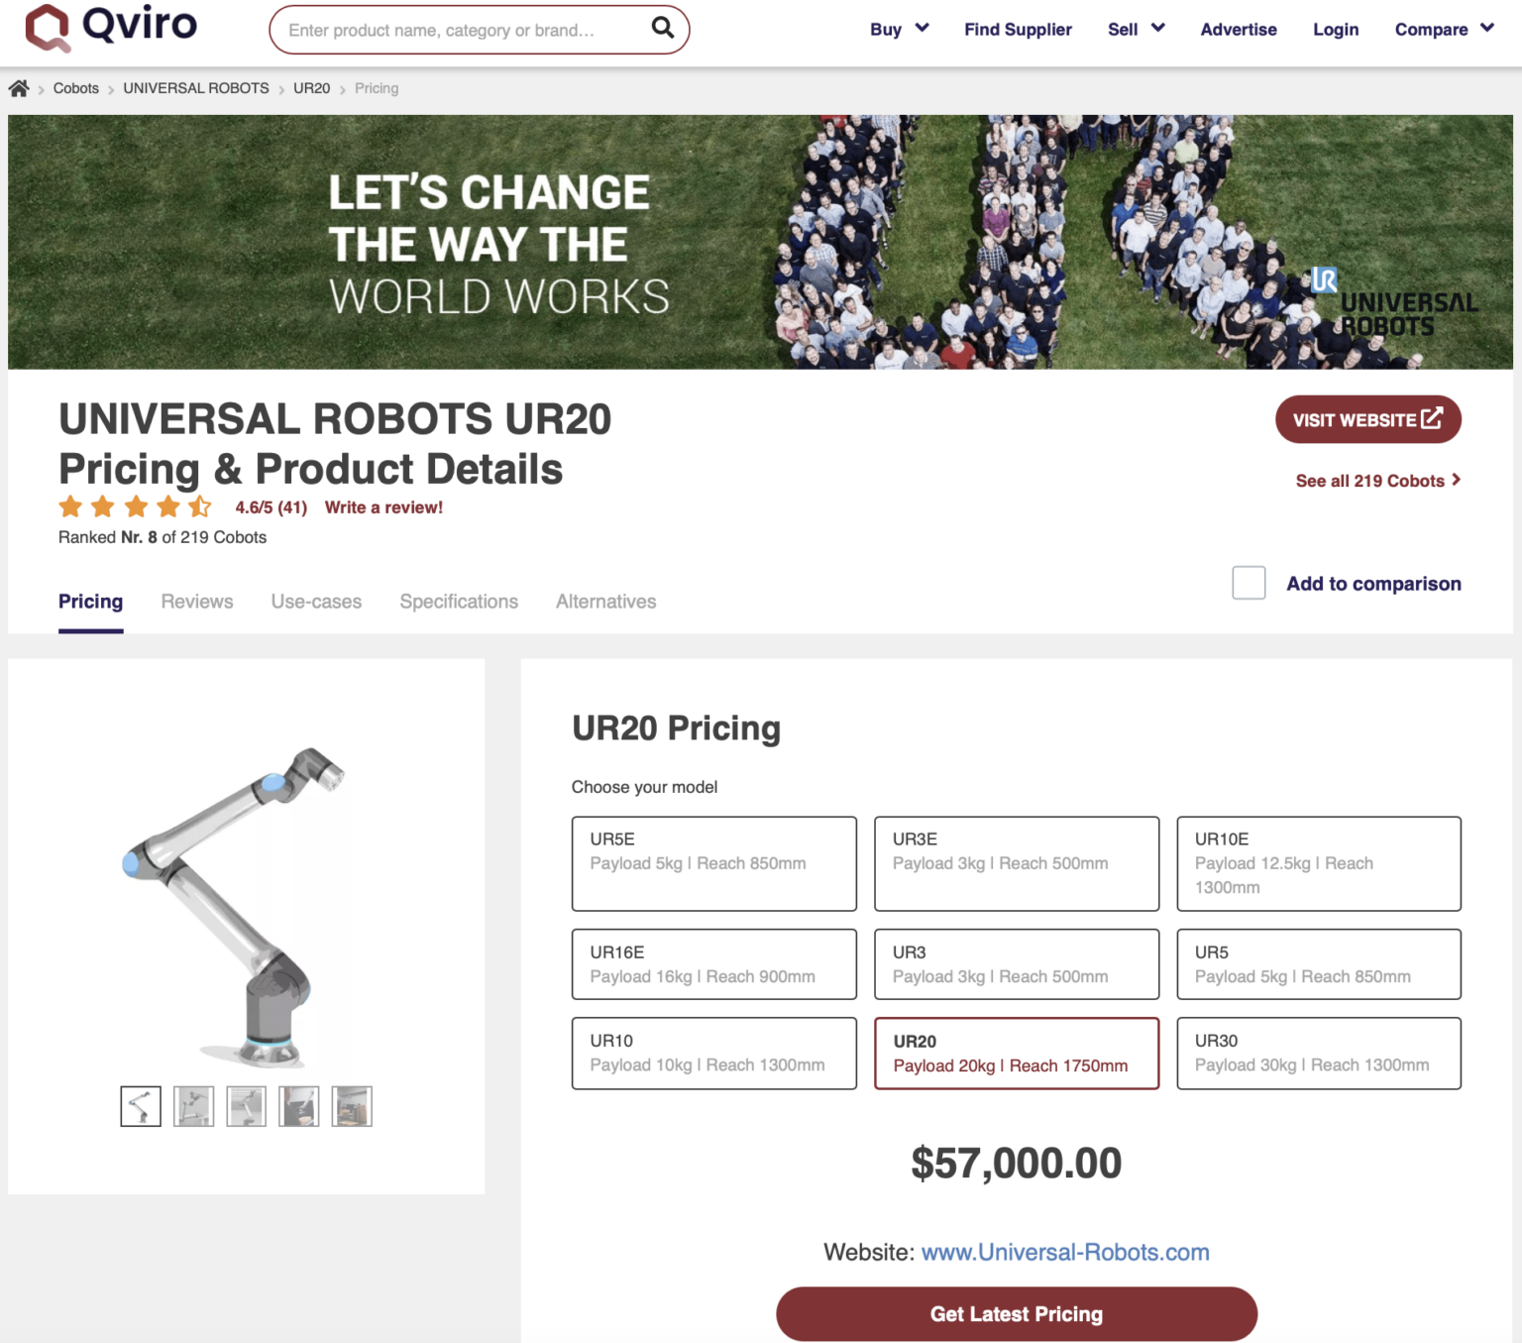Select the third robot thumbnail image
This screenshot has height=1343, width=1522.
point(246,1106)
